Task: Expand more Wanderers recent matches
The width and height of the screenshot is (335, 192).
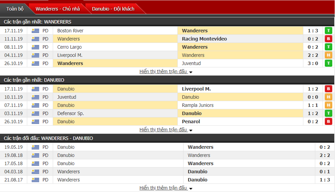Action: point(166,71)
